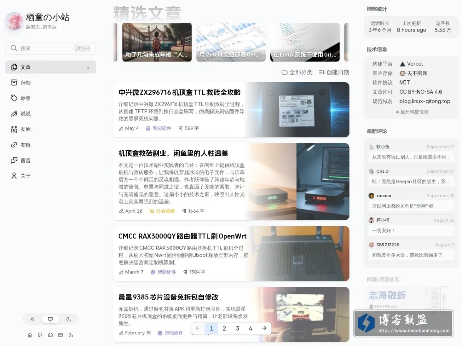Click the search box
Viewport: 462px width, 346px height.
pyautogui.click(x=50, y=48)
